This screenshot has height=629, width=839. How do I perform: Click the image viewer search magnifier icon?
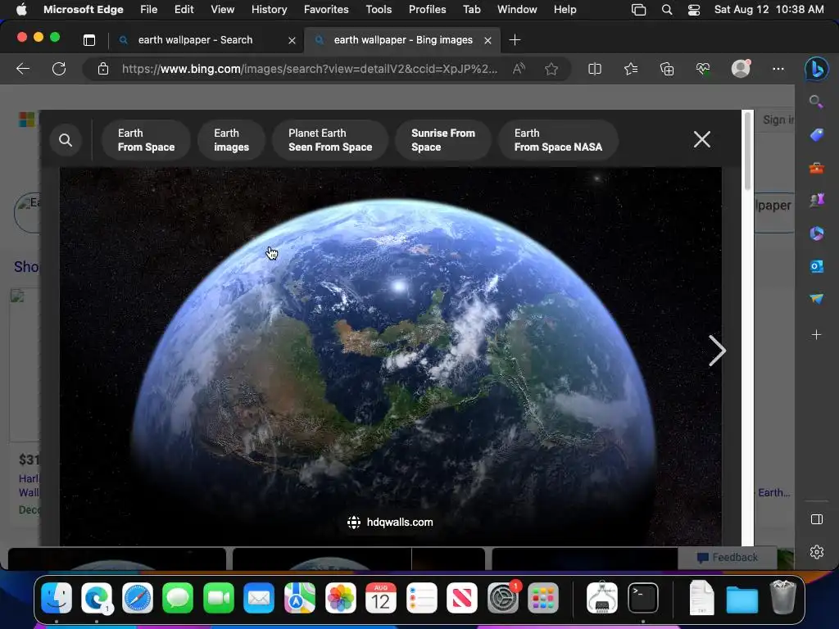point(66,140)
